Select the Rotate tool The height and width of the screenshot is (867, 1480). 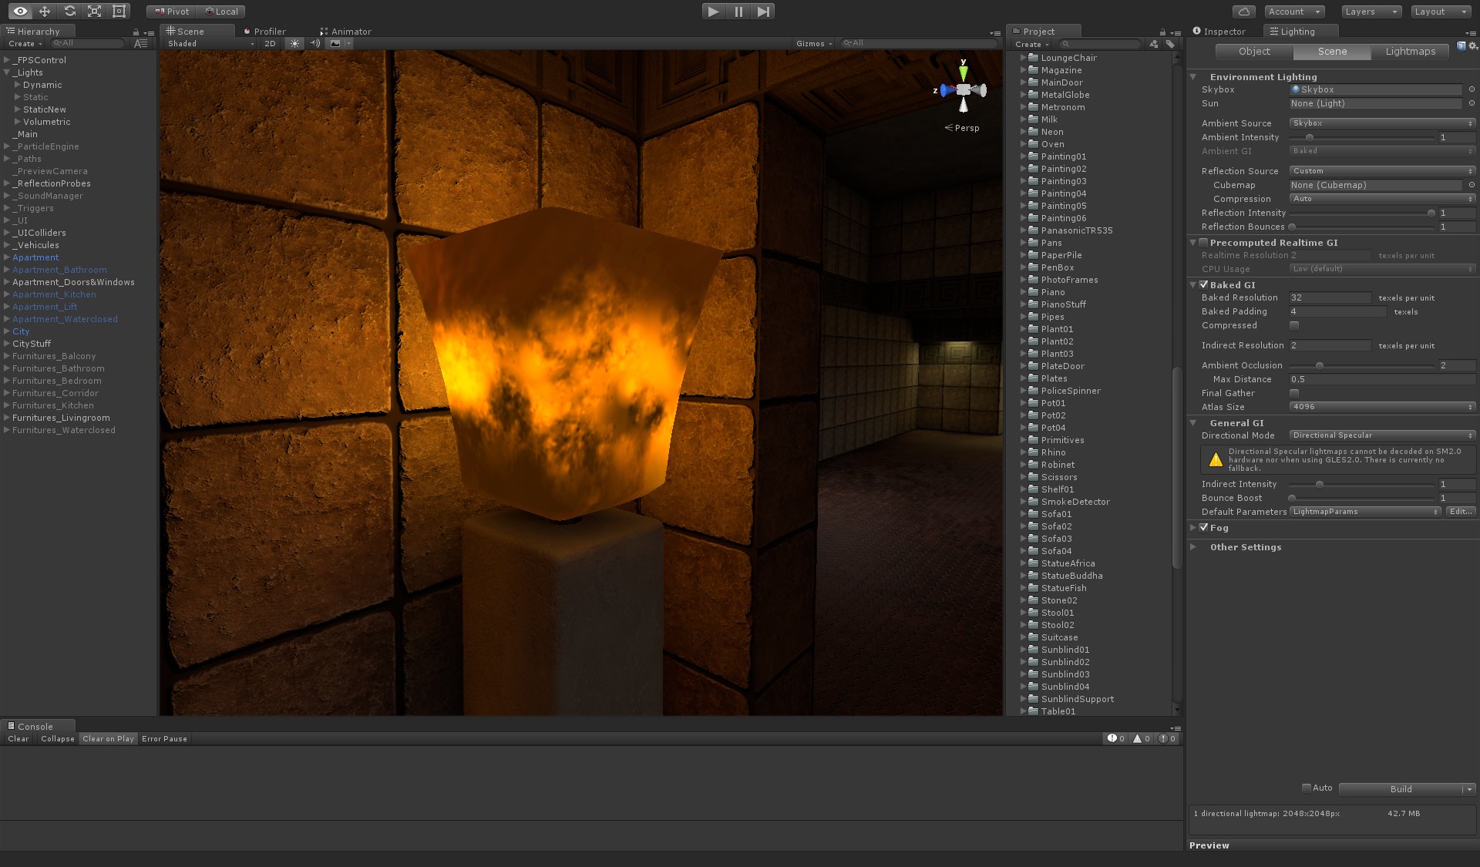click(69, 11)
